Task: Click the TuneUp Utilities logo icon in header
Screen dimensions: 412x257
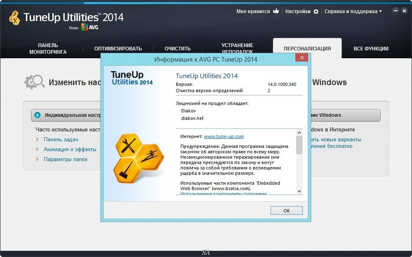Action: (x=15, y=18)
